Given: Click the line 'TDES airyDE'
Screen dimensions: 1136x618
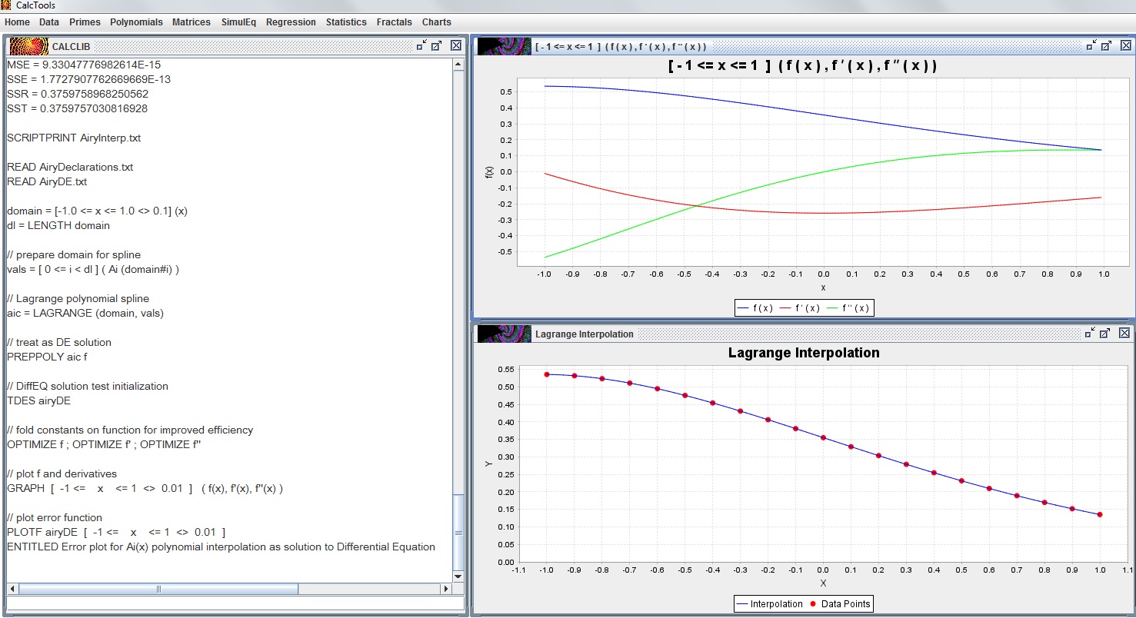Looking at the screenshot, I should tap(39, 401).
